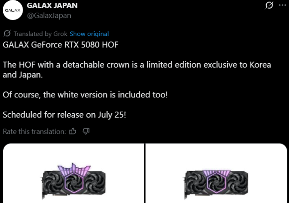
Task: Click the "Scheduled for release on July 25" line
Action: pos(64,115)
